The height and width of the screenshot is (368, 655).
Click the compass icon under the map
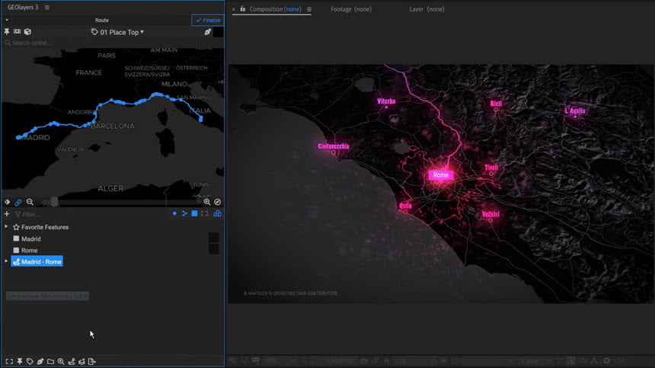pyautogui.click(x=217, y=202)
